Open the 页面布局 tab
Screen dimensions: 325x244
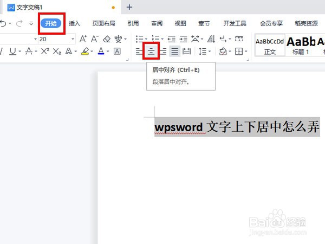[x=104, y=23]
